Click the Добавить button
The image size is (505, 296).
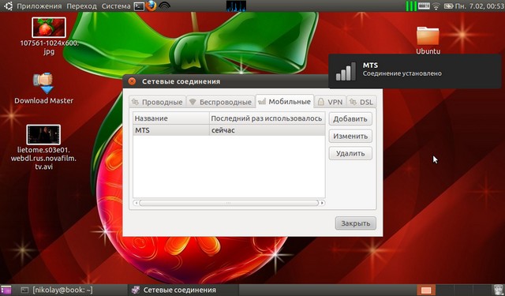[350, 119]
